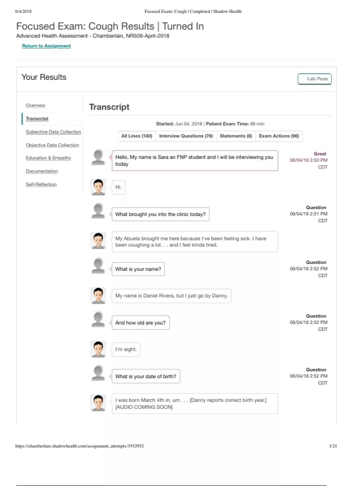Filter to Interview Questions (76)

[x=186, y=136]
